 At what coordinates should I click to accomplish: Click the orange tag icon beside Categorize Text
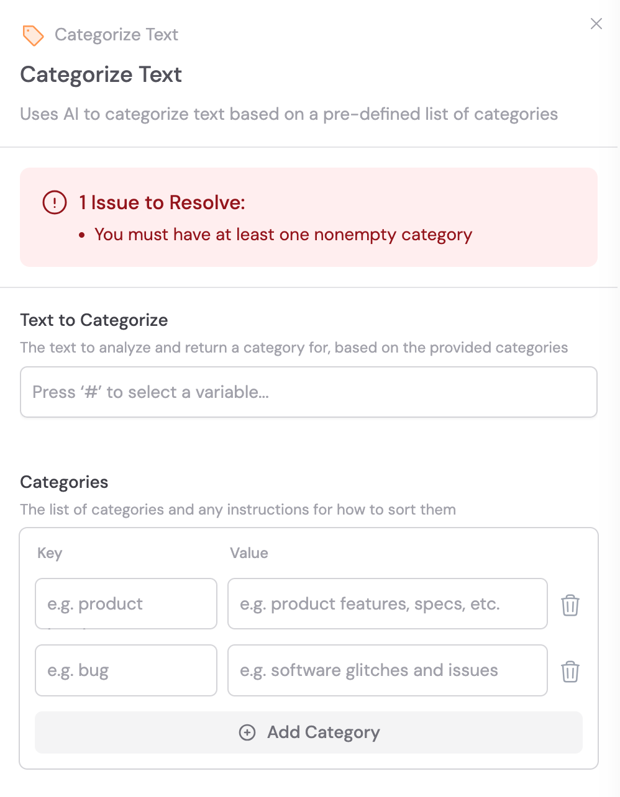(x=34, y=35)
